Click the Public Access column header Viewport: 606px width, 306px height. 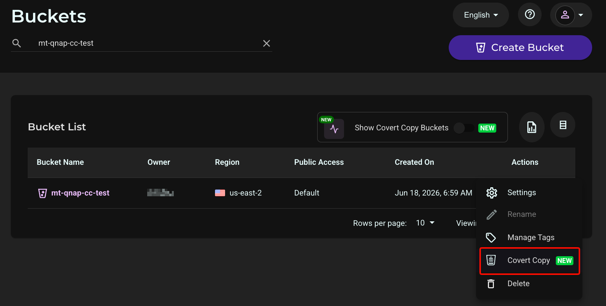(319, 162)
